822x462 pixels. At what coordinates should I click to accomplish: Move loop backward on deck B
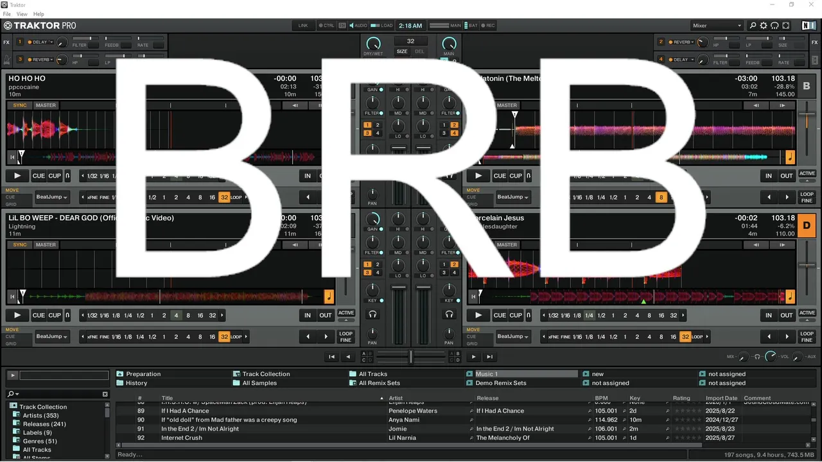tap(769, 197)
